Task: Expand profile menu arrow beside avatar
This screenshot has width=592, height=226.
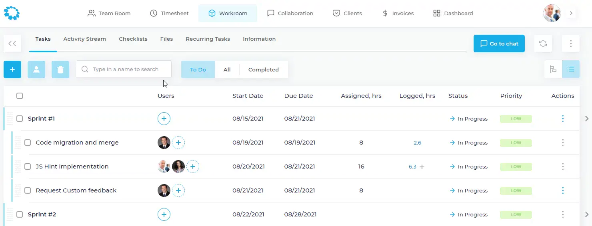Action: click(571, 13)
